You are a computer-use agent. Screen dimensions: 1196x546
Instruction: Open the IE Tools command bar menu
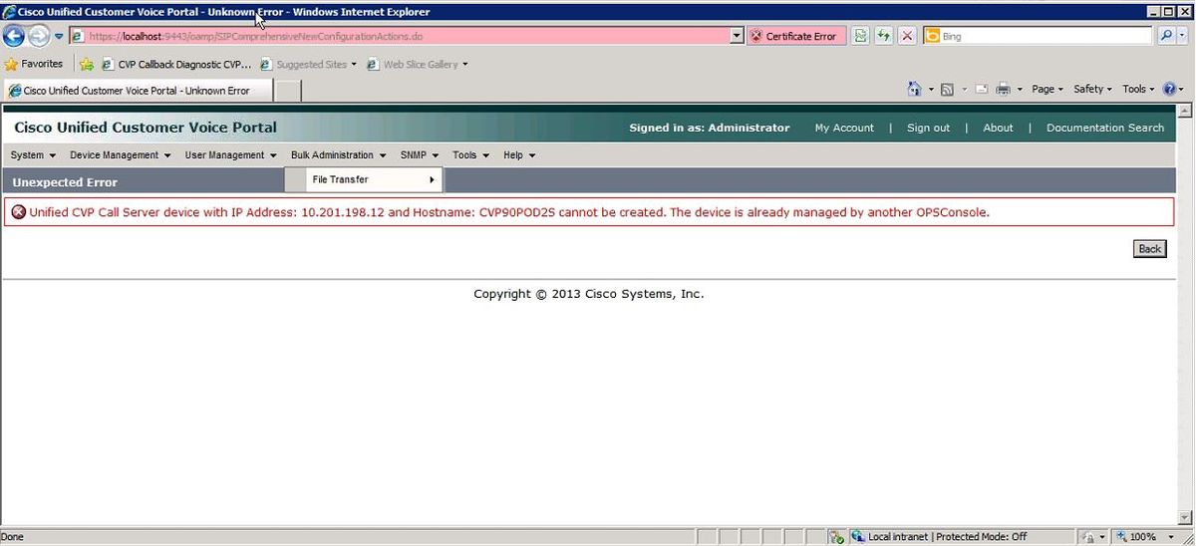pyautogui.click(x=1139, y=89)
